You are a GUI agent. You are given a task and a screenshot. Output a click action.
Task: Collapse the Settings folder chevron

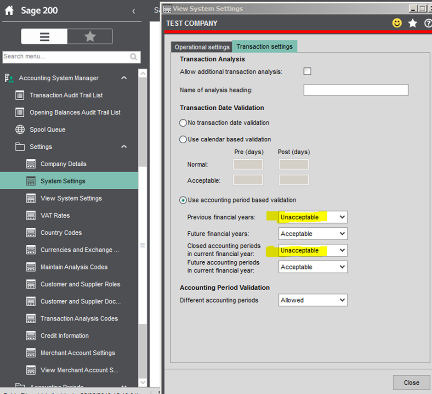coord(124,146)
